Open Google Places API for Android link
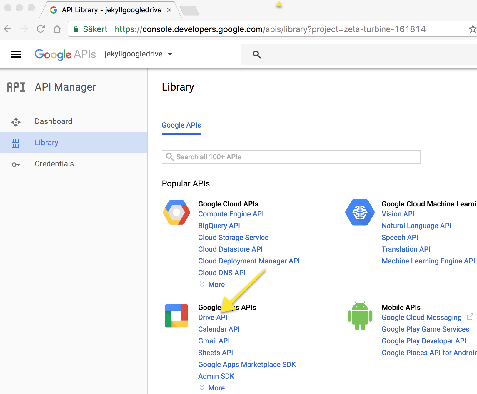This screenshot has height=394, width=477. click(429, 353)
